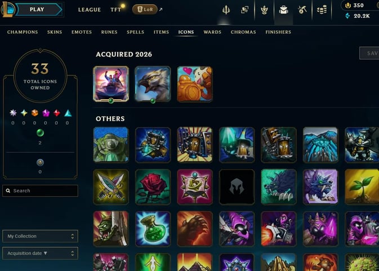
Task: Open the Profile cards icon in top bar
Action: pos(244,10)
